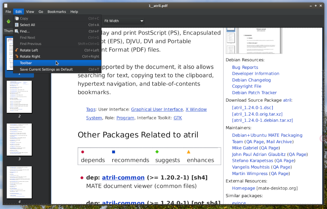This screenshot has height=209, width=327.
Task: Click the green up arrow toolbar icon
Action: click(x=8, y=21)
